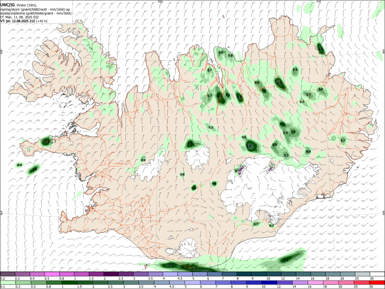The width and height of the screenshot is (385, 289).
Task: Click the light pink 16 rain scale swatch
Action: click(x=315, y=282)
